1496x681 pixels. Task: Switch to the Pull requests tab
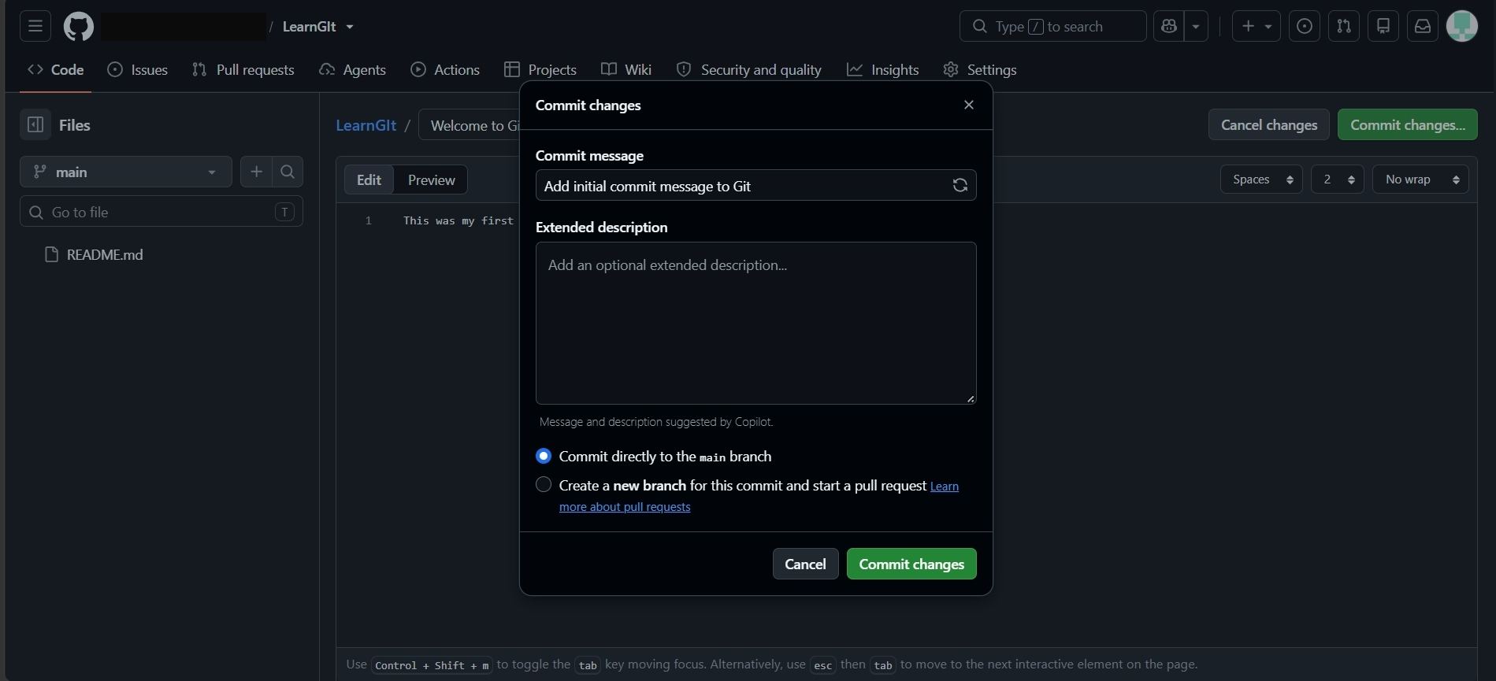tap(243, 69)
